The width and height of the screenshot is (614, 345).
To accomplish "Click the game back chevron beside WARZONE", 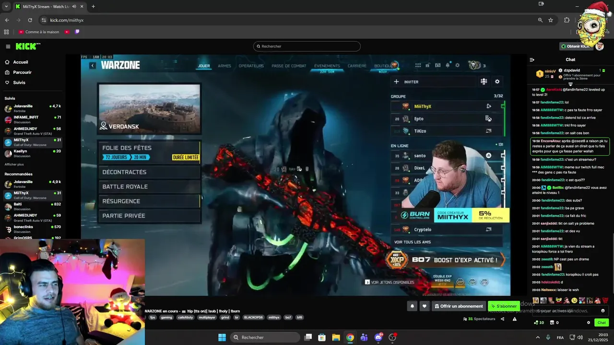I will coord(93,66).
